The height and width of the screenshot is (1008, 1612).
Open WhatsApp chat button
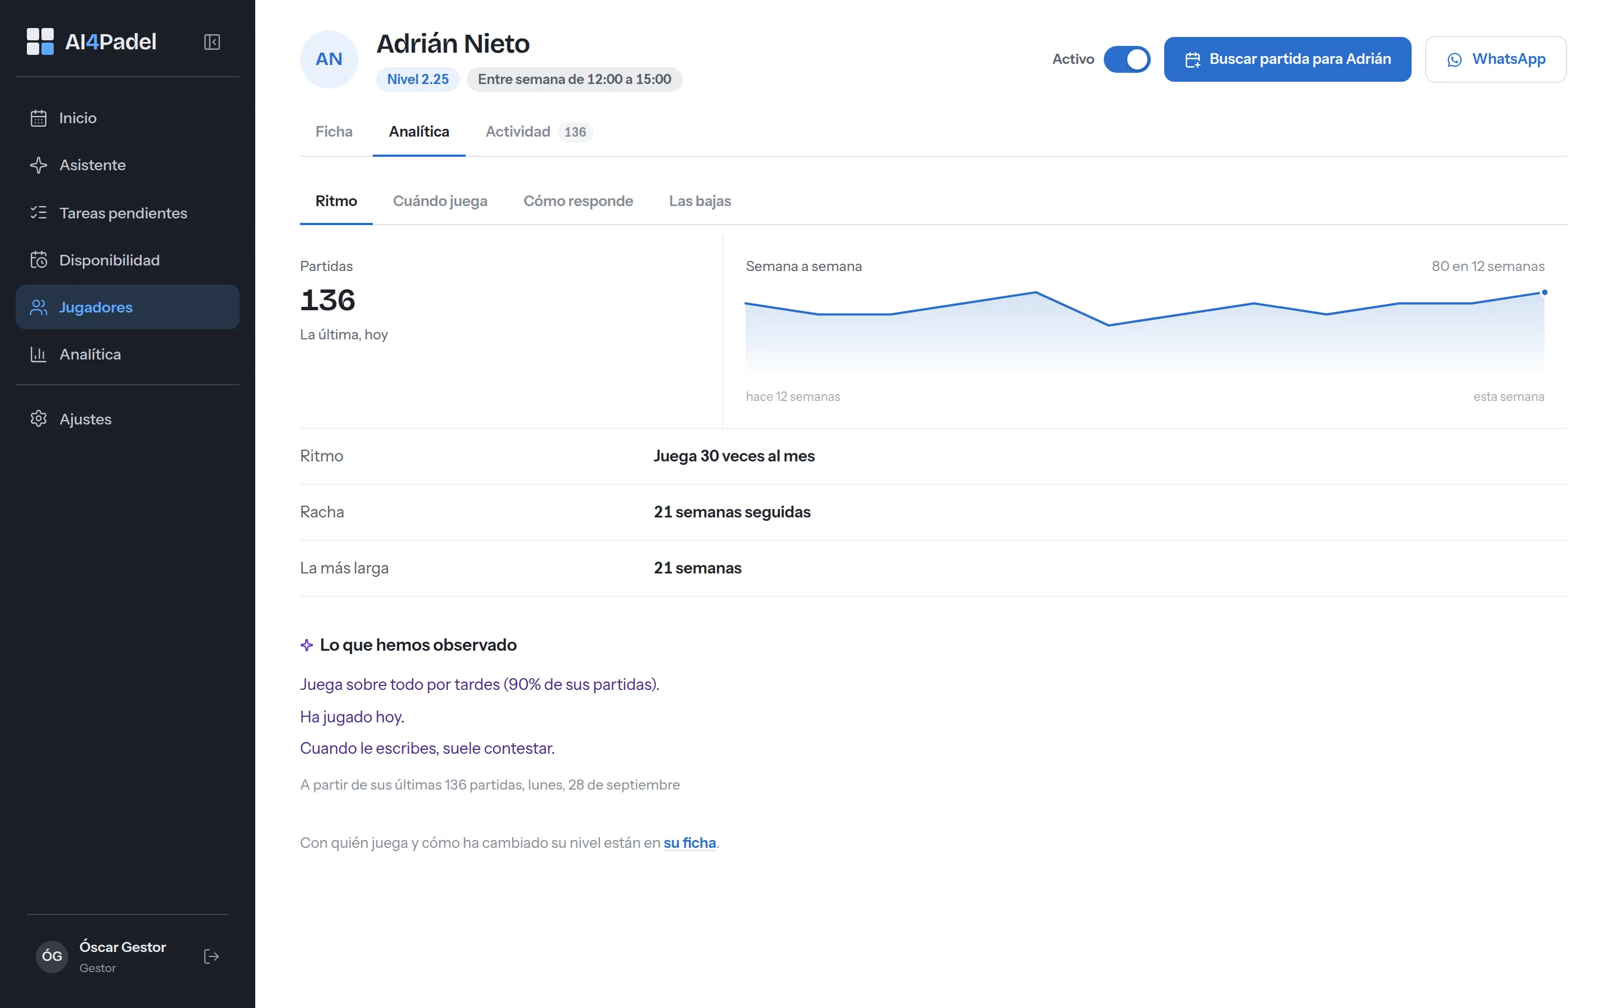coord(1496,59)
